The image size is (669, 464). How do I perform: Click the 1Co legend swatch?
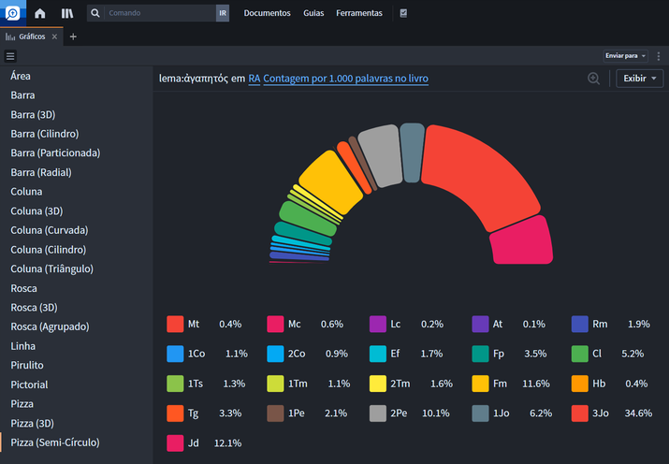175,354
